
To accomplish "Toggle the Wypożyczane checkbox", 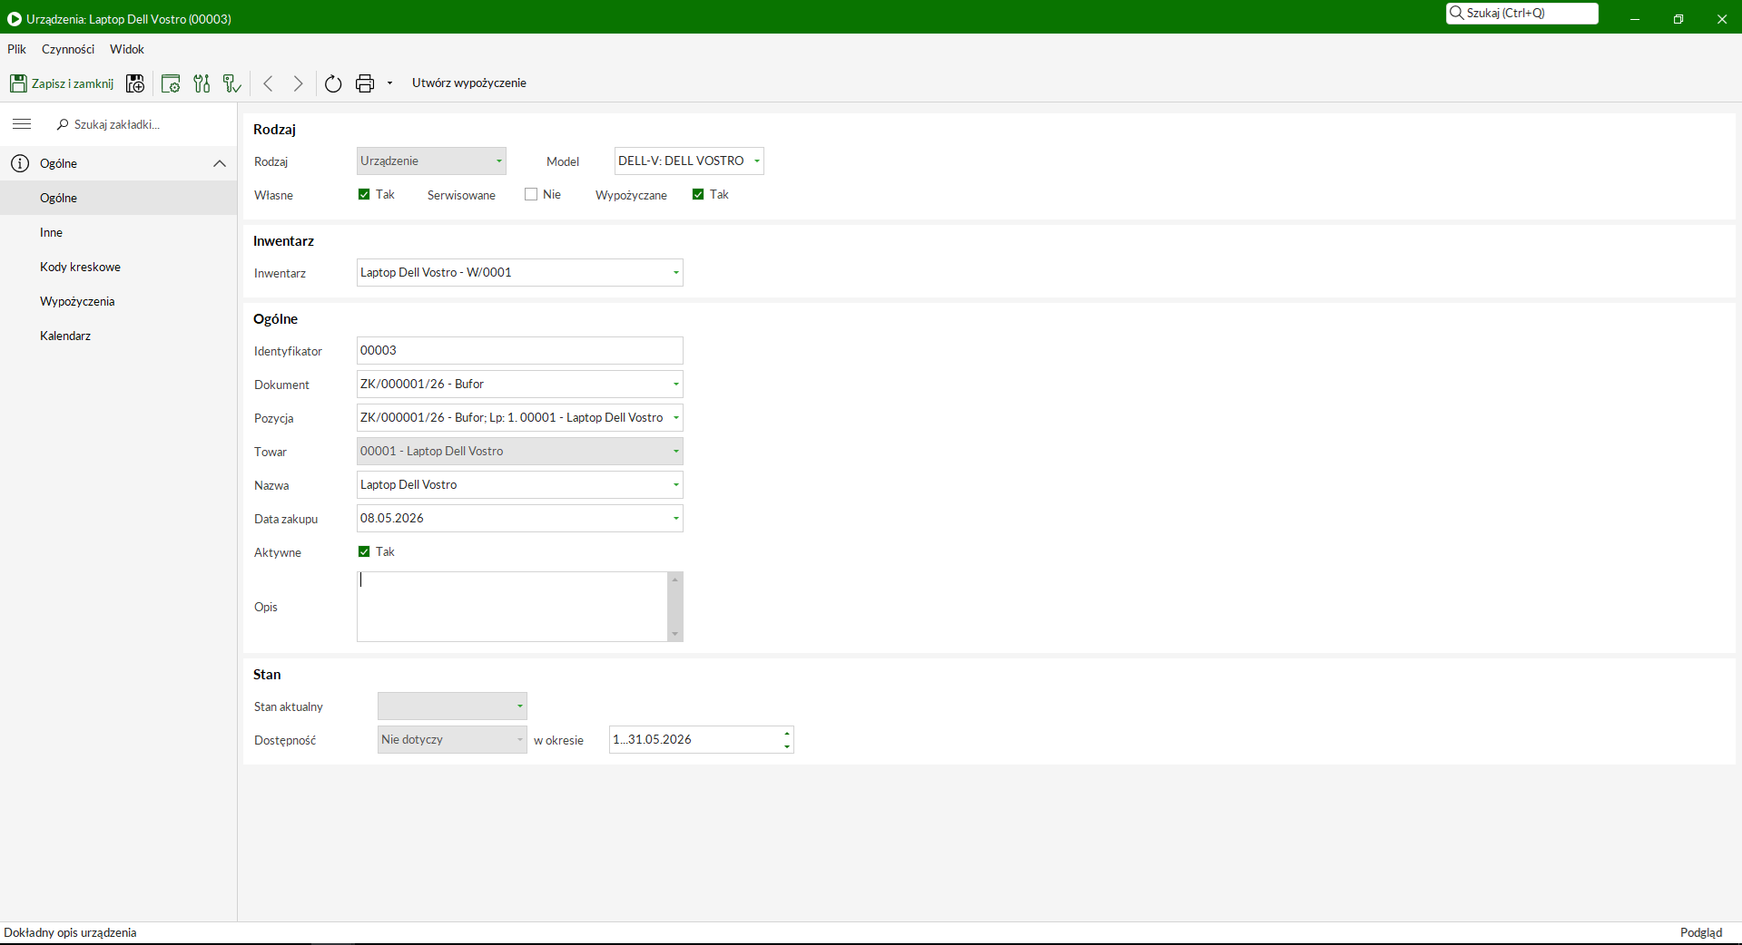I will [x=698, y=194].
